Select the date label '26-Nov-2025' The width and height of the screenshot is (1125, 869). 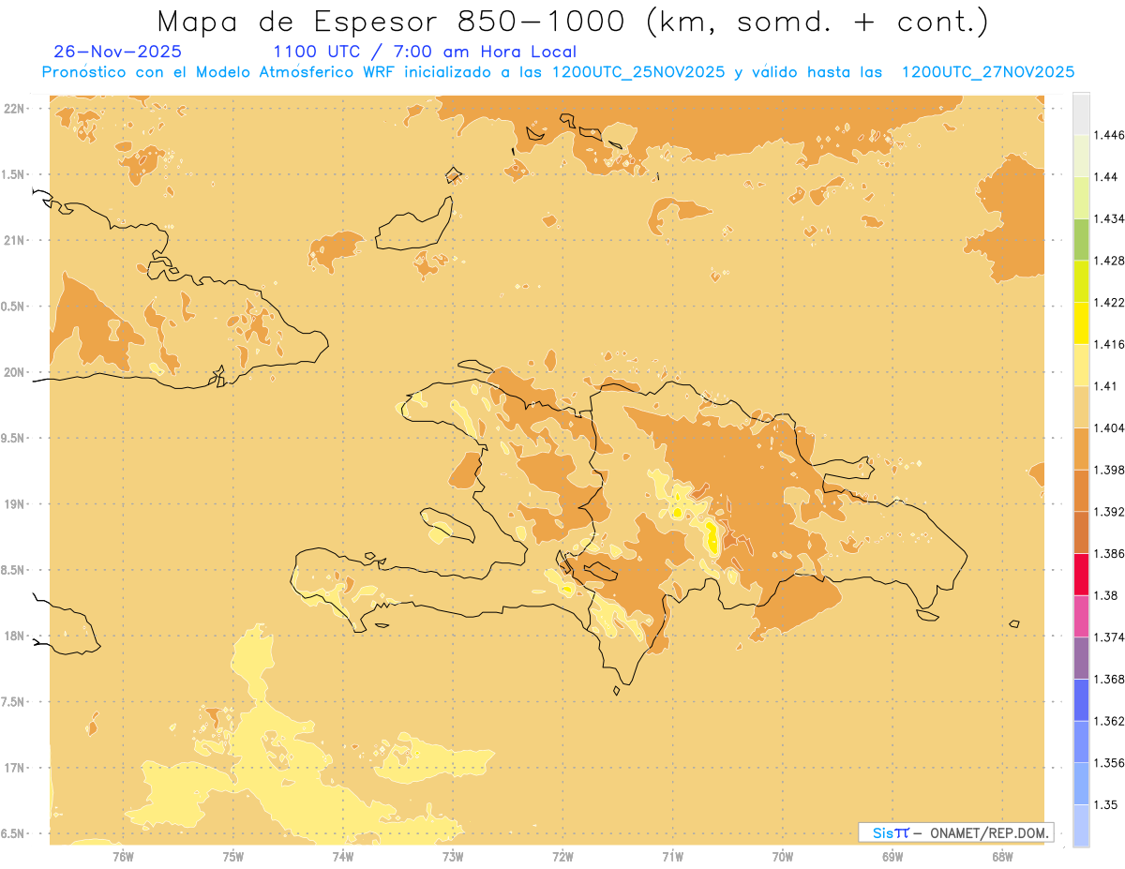tap(118, 52)
